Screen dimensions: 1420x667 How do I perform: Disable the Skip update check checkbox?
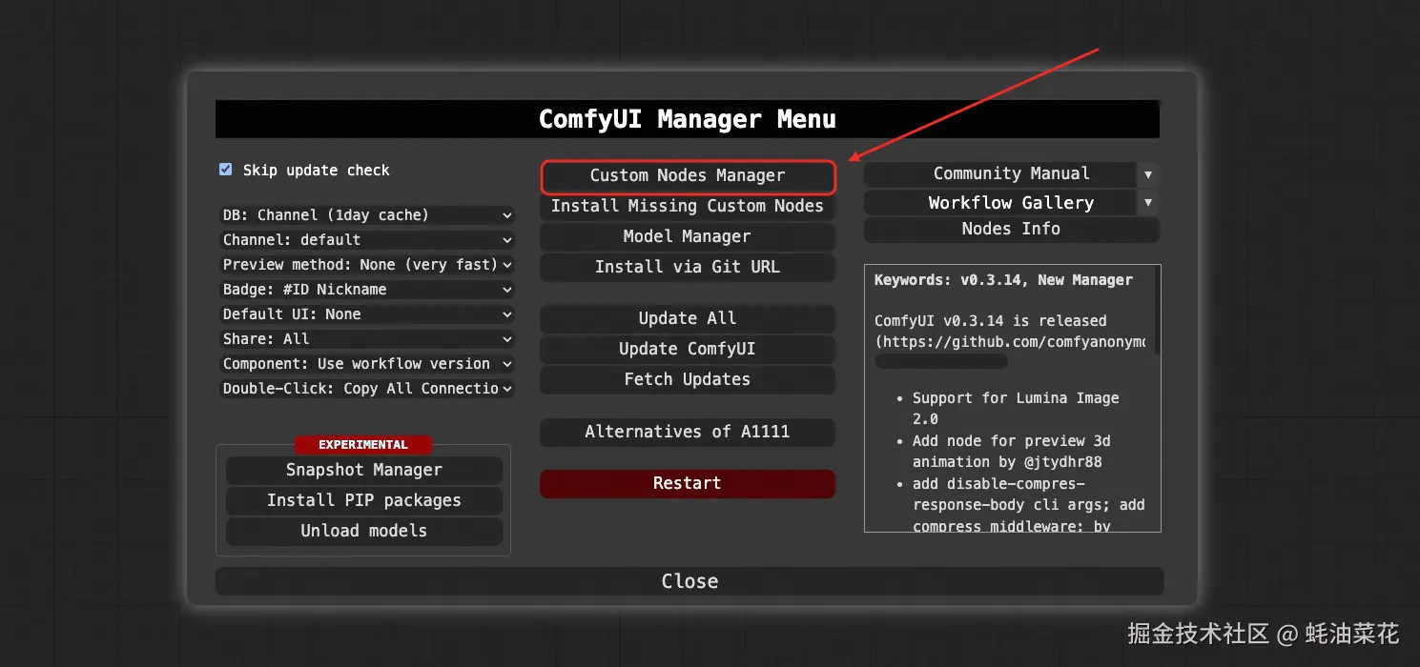[225, 169]
